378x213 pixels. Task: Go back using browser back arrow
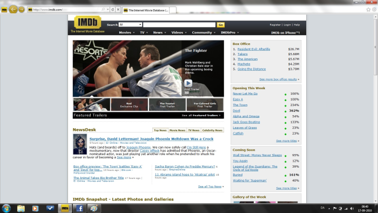point(13,9)
